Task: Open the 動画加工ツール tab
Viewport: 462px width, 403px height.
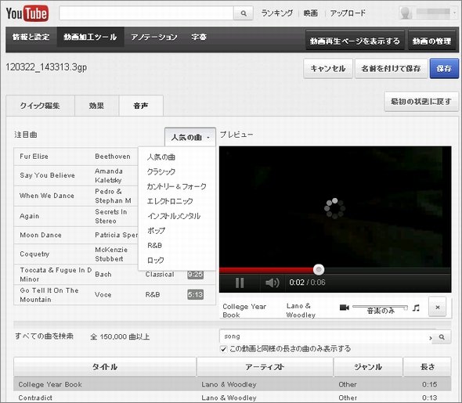Action: click(x=90, y=37)
